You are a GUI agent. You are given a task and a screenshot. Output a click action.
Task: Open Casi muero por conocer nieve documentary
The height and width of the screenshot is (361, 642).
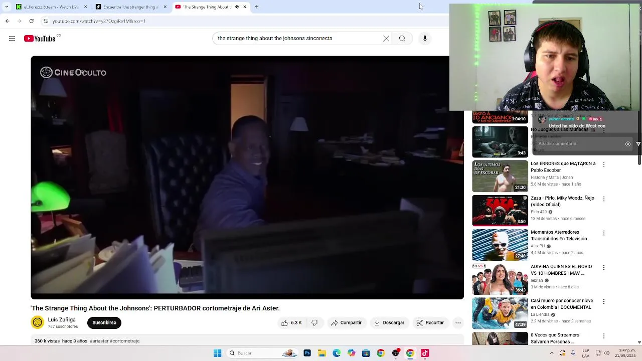[562, 304]
